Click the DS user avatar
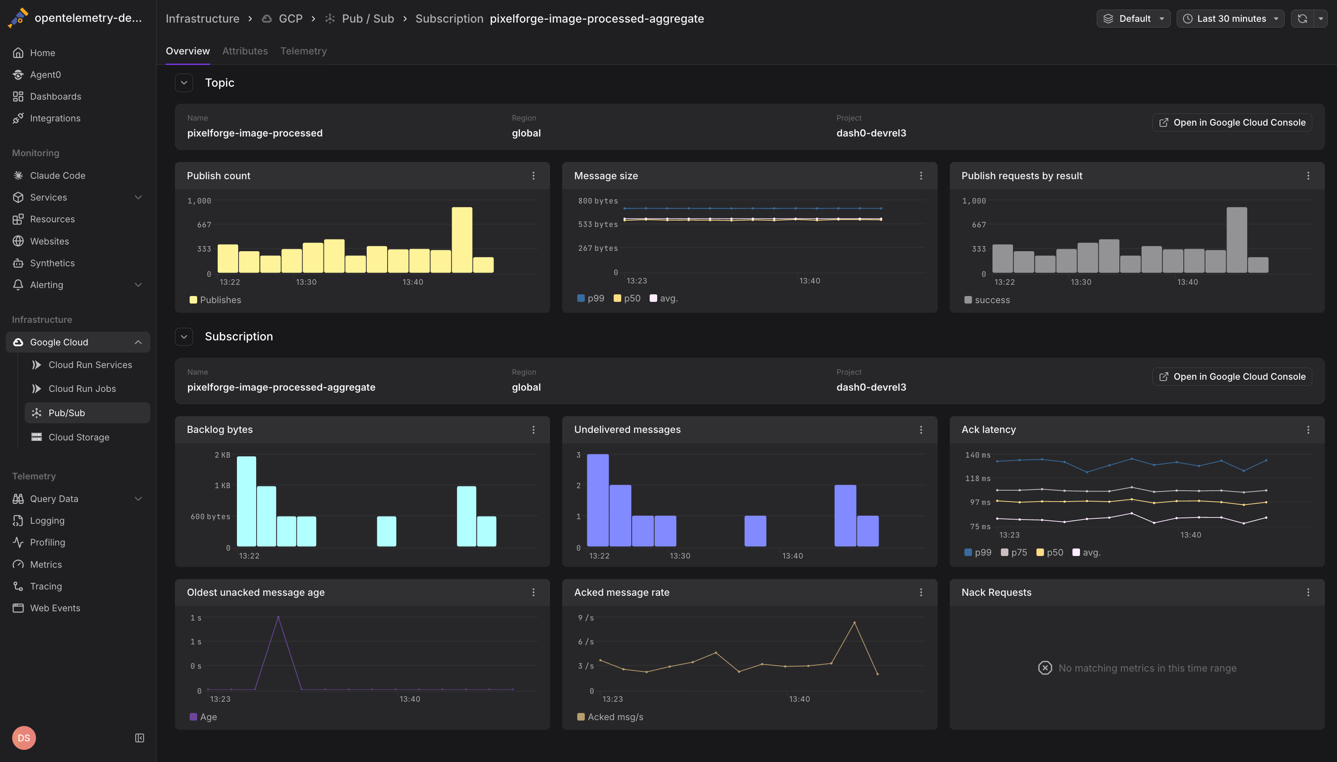Viewport: 1337px width, 762px height. 24,738
